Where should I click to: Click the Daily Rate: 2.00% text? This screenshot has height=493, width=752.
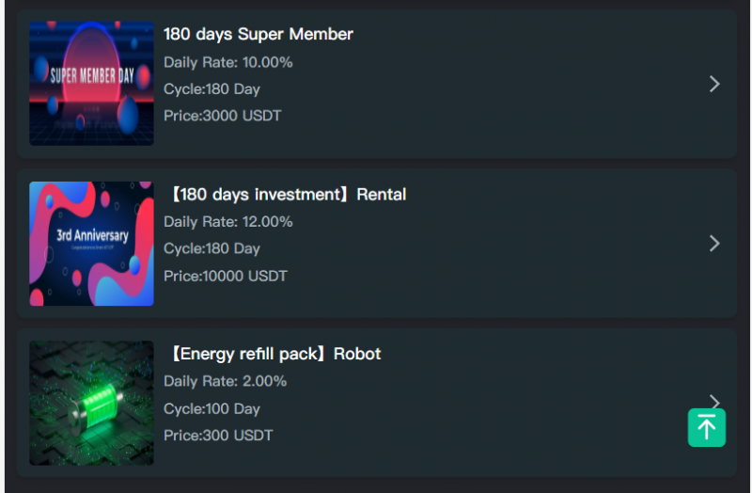tap(226, 382)
